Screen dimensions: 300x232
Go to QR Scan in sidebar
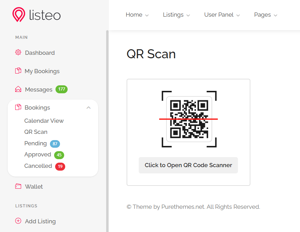pyautogui.click(x=36, y=132)
